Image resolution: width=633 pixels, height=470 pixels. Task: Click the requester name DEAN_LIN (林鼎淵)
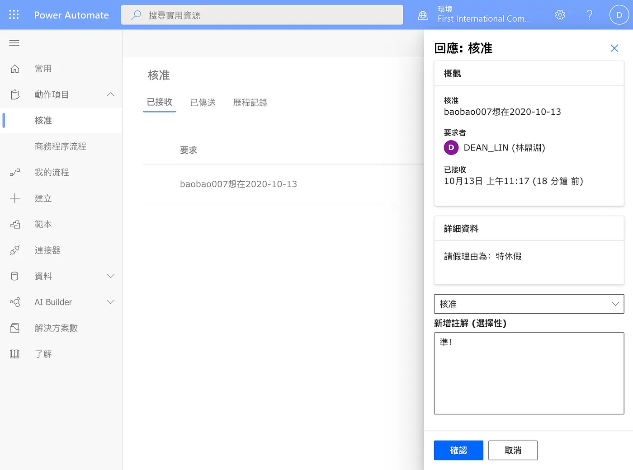point(505,148)
